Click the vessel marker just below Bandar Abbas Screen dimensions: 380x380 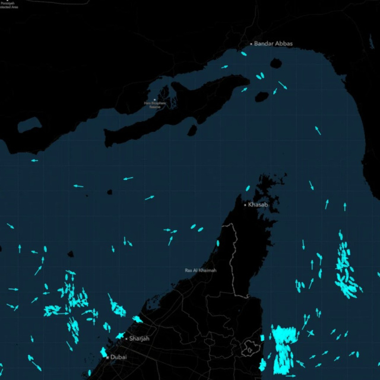point(243,53)
